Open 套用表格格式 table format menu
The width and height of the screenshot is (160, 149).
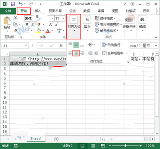pos(108,24)
